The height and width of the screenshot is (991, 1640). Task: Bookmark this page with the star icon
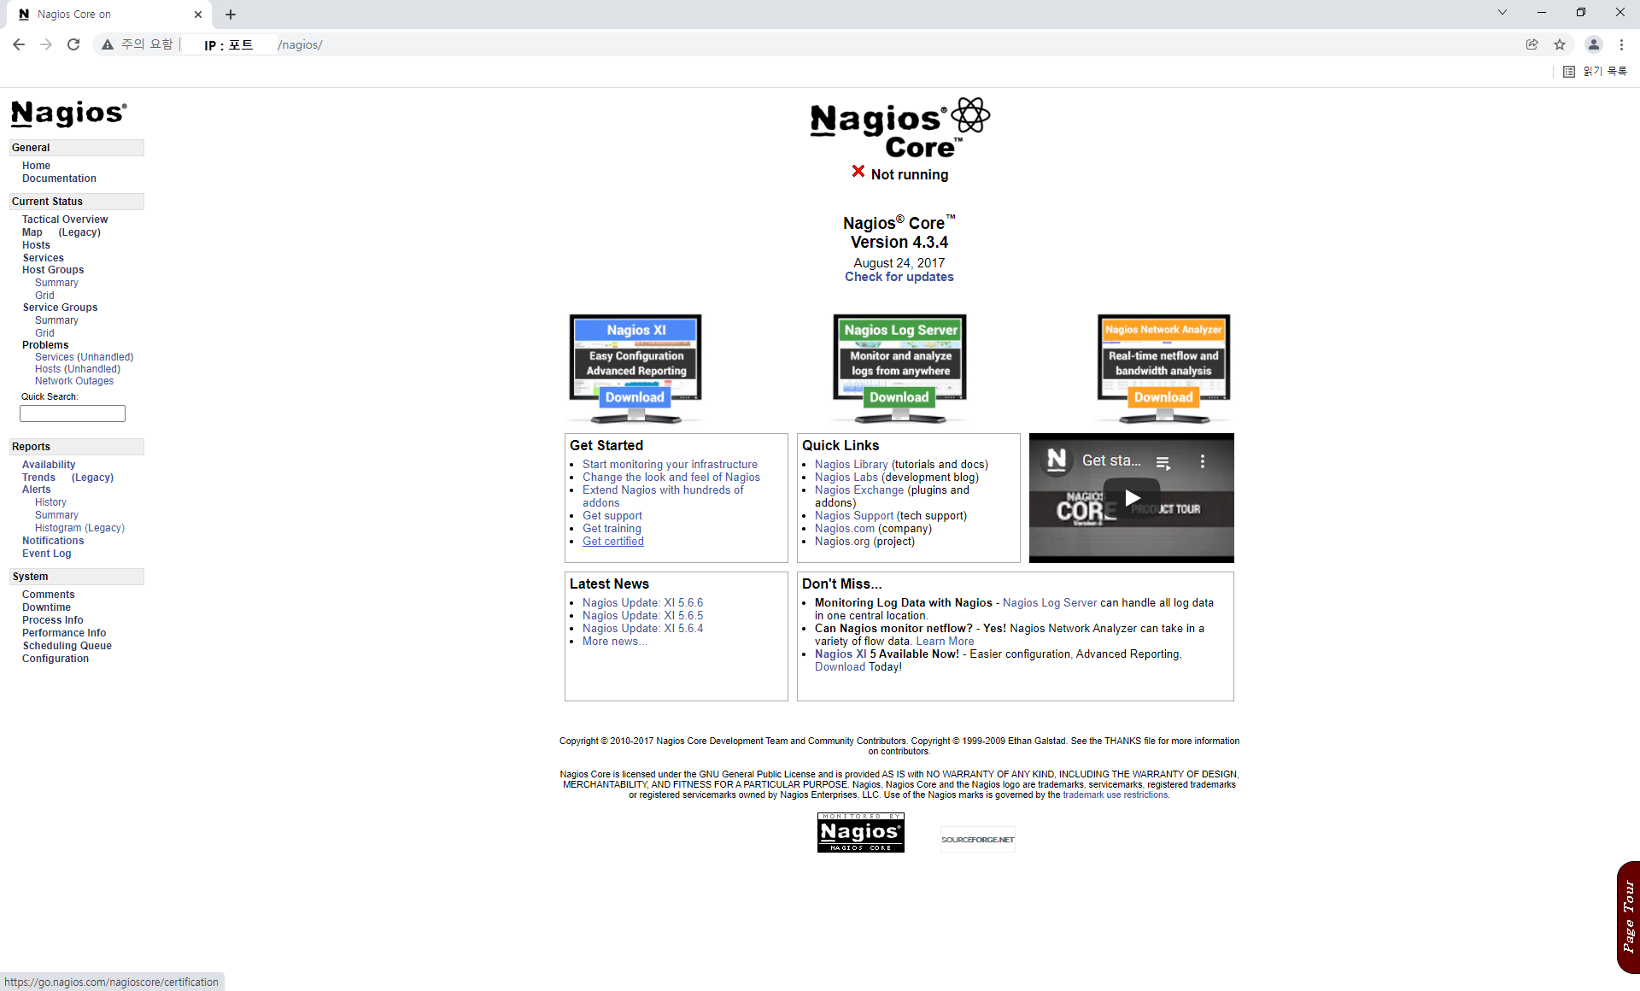pos(1560,44)
